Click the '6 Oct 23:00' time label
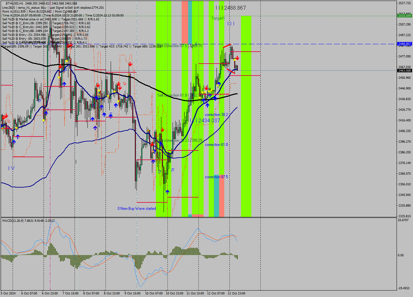Screen dimensions: 413x297 50,293
